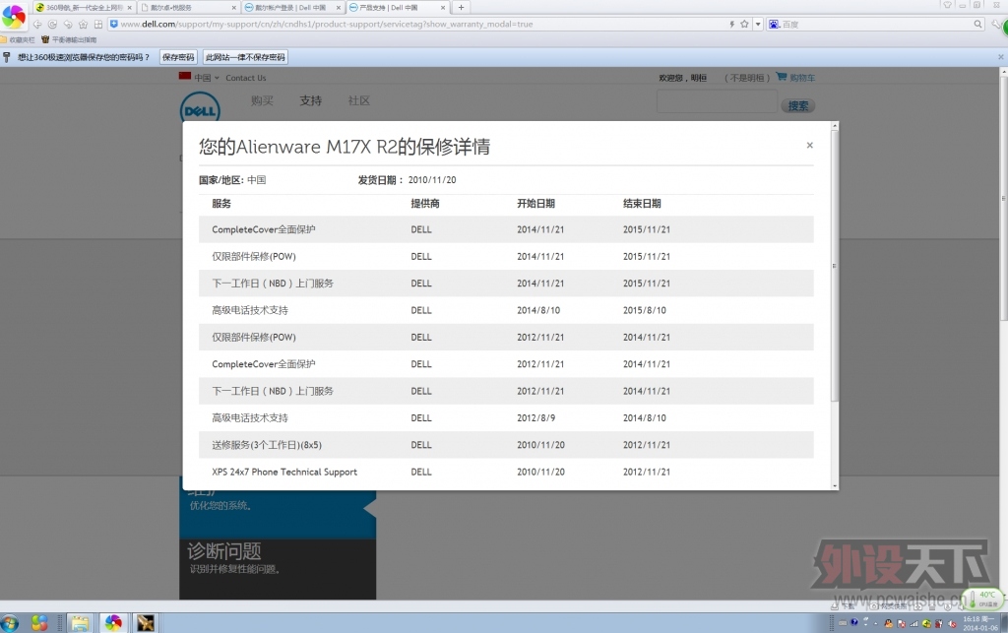Click the network signal tray icon
1008x633 pixels.
click(913, 623)
